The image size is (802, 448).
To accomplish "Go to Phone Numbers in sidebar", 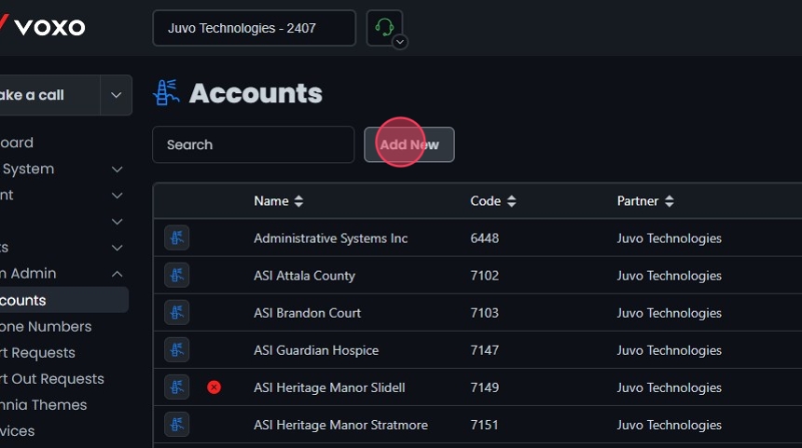I will 47,327.
